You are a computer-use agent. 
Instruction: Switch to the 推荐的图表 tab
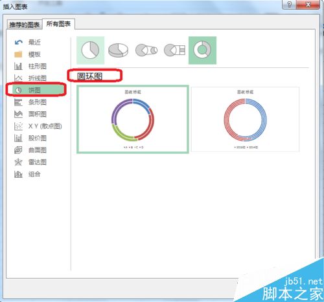[x=25, y=25]
